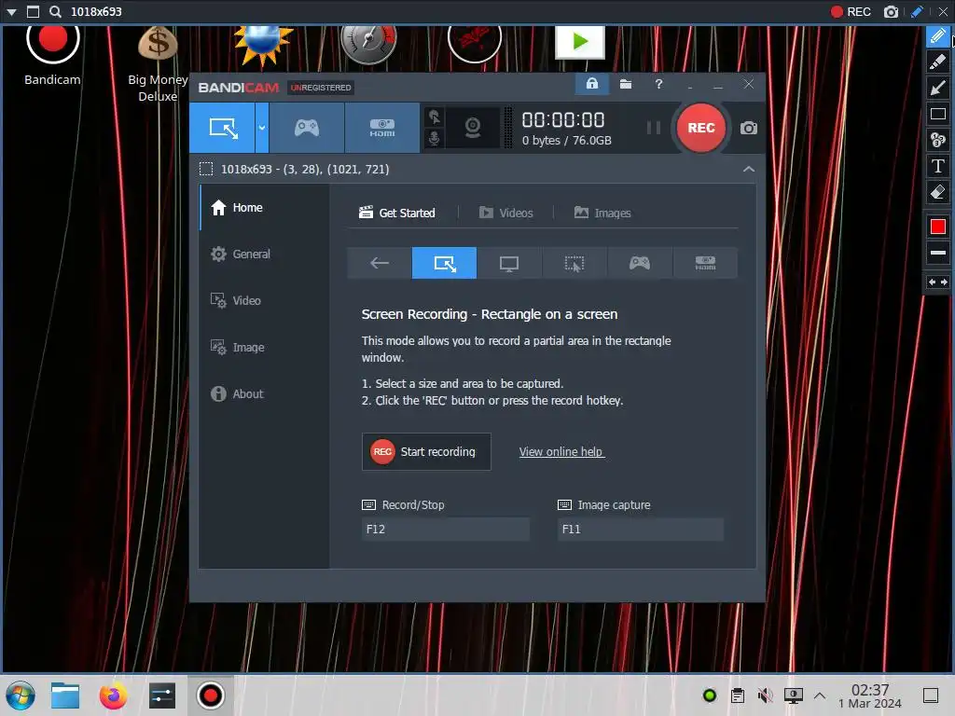Open the Start menu orb on taskbar
Screen dimensions: 955x716
[21, 695]
